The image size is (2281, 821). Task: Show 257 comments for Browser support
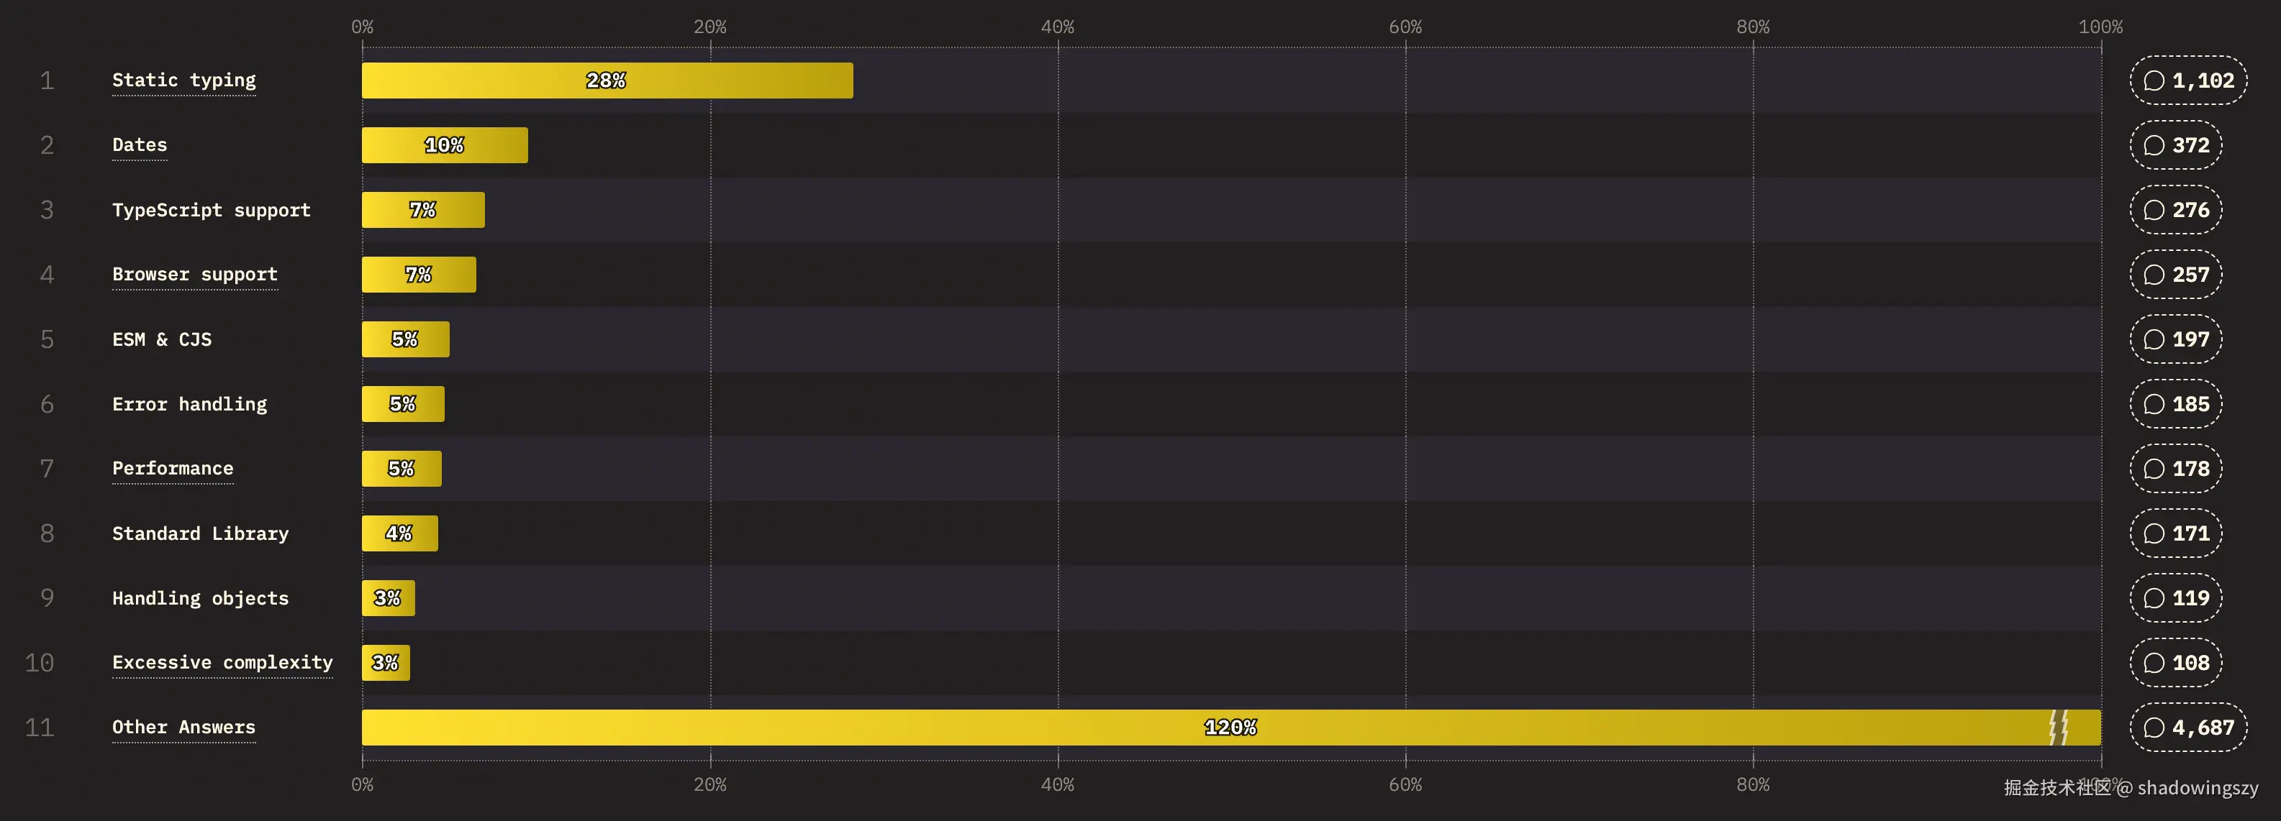(x=2176, y=274)
